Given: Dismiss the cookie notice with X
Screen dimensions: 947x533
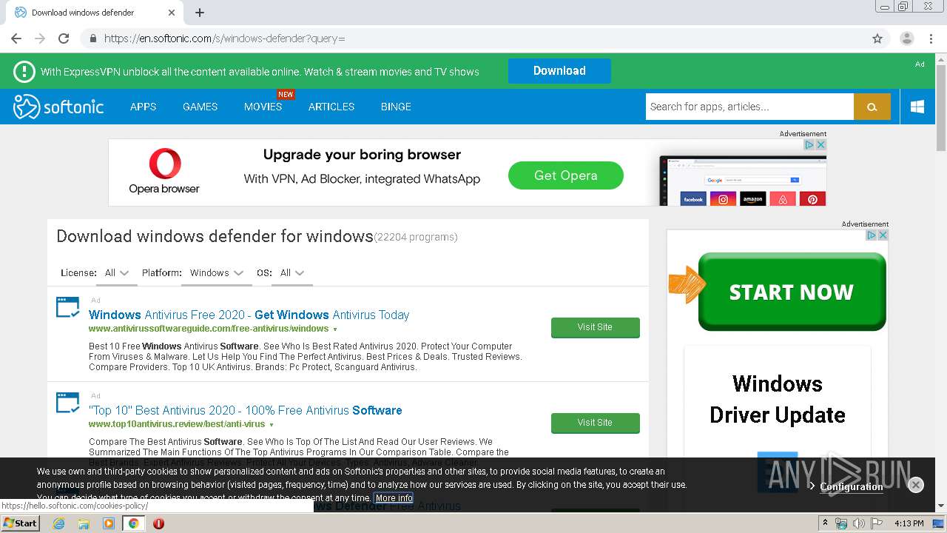Looking at the screenshot, I should 916,485.
